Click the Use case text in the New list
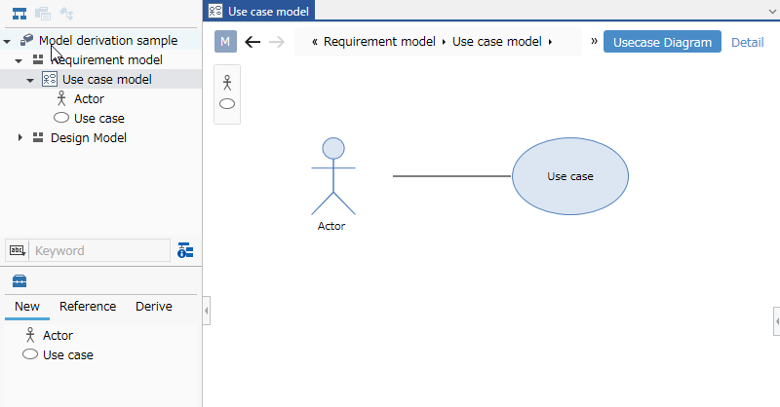Image resolution: width=780 pixels, height=407 pixels. pyautogui.click(x=67, y=354)
